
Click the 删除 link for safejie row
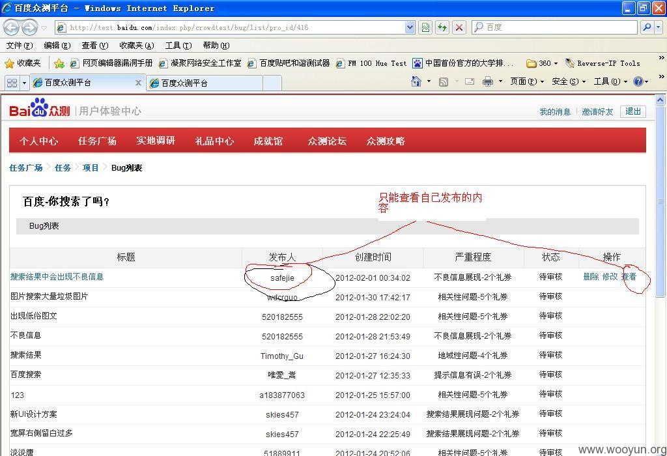tap(591, 277)
